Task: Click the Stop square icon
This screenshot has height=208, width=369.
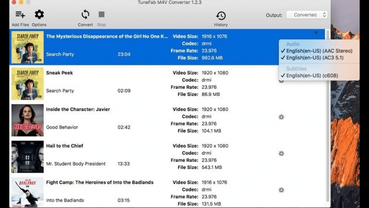Action: 101,14
